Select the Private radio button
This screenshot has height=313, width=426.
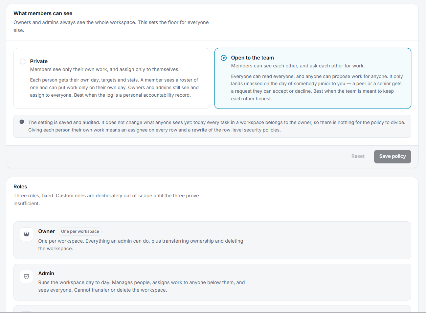click(x=23, y=61)
